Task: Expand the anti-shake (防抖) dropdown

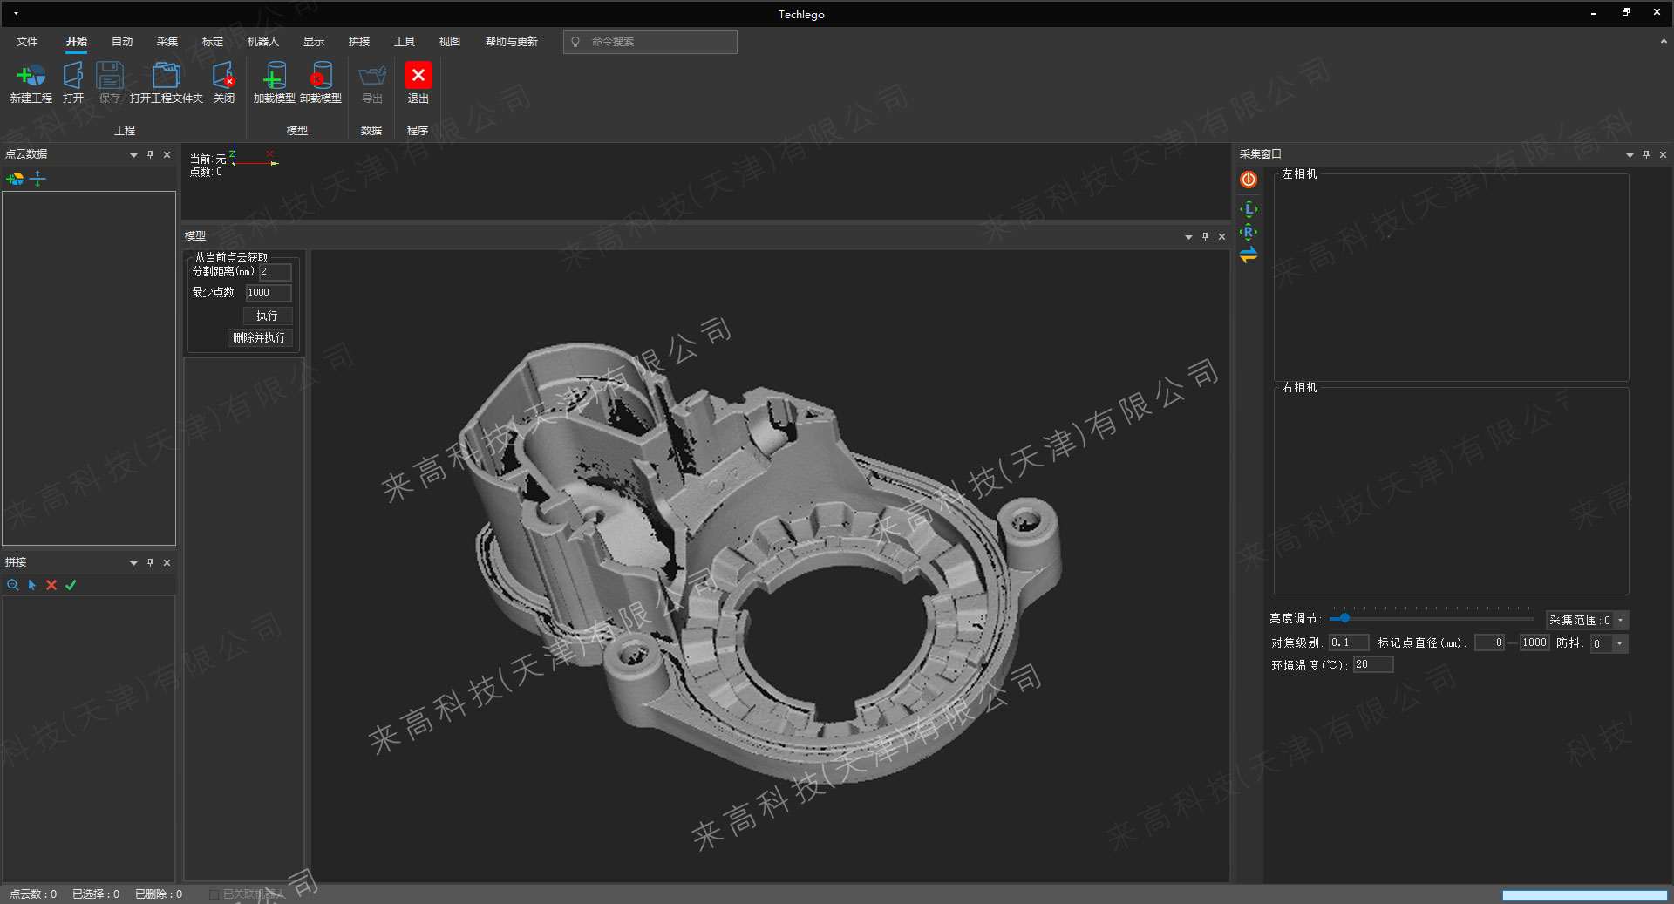Action: (1619, 644)
